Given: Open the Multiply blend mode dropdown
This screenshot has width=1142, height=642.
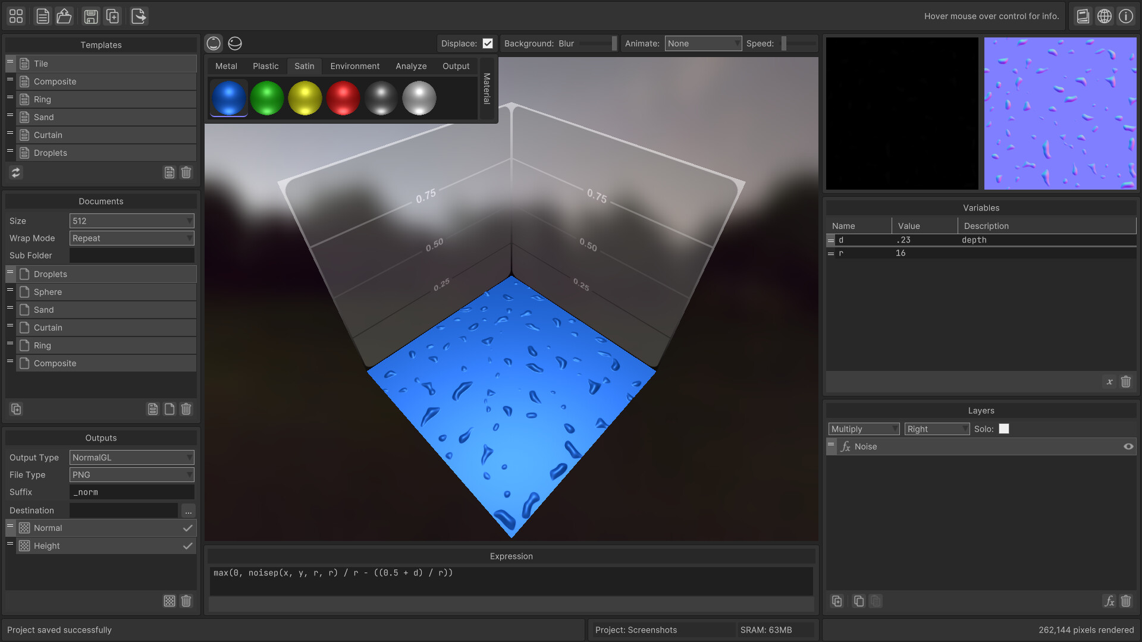Looking at the screenshot, I should tap(864, 429).
